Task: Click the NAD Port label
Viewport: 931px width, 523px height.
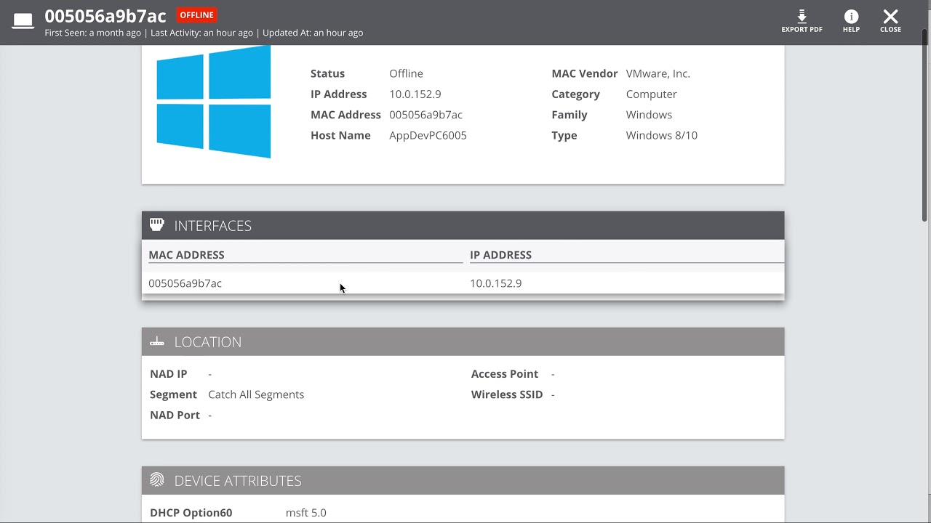Action: pos(175,415)
